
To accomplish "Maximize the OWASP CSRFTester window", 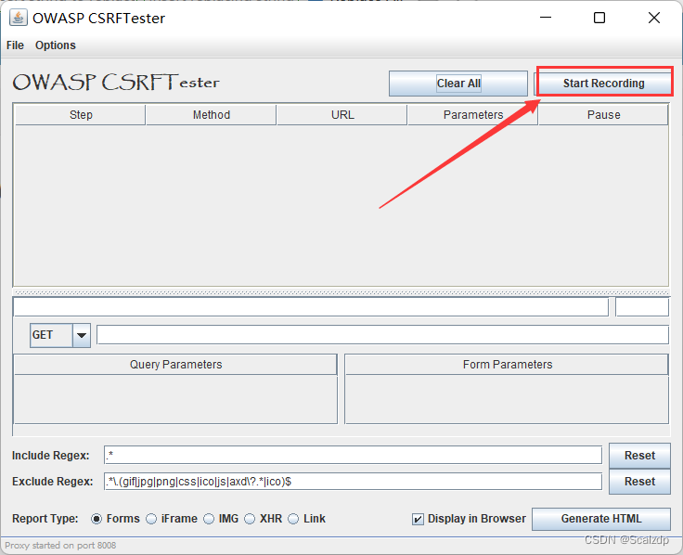I will [x=599, y=18].
